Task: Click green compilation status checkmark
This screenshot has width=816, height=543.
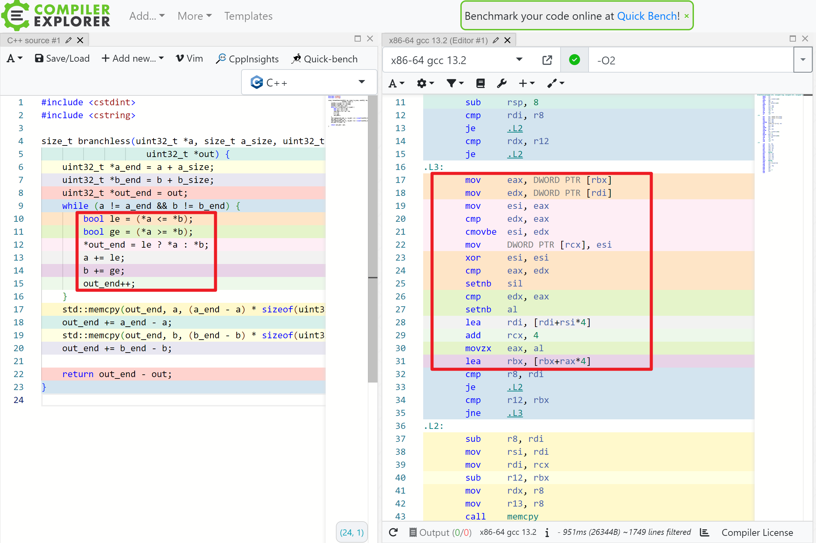Action: [x=574, y=60]
